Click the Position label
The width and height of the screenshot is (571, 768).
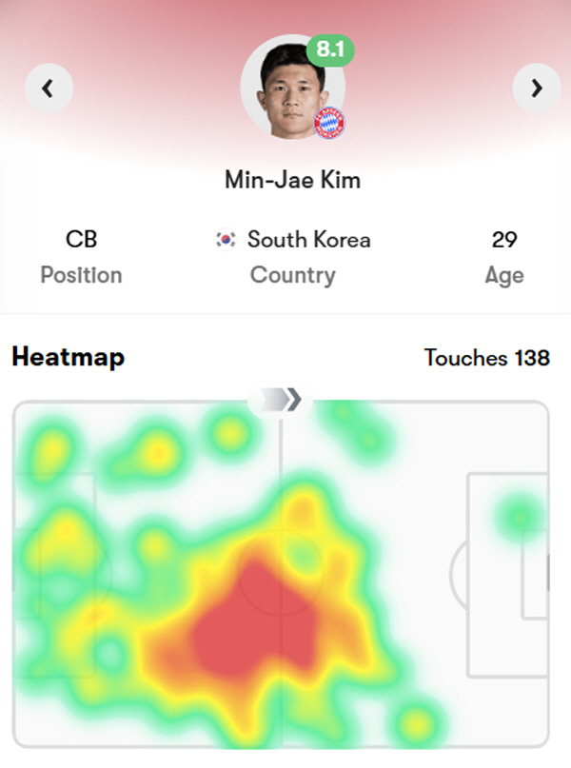tap(81, 275)
